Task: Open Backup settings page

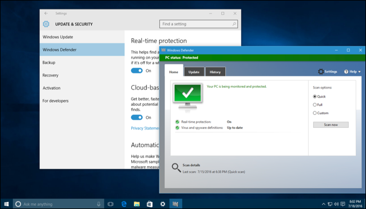Action: [x=82, y=63]
